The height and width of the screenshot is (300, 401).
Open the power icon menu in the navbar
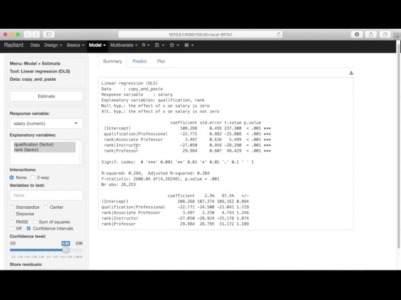(174, 45)
